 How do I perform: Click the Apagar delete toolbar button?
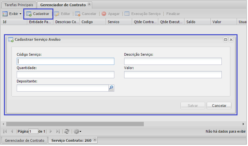[110, 14]
